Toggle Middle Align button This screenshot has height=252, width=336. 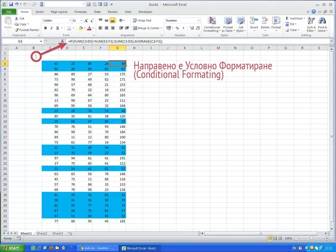[106, 21]
